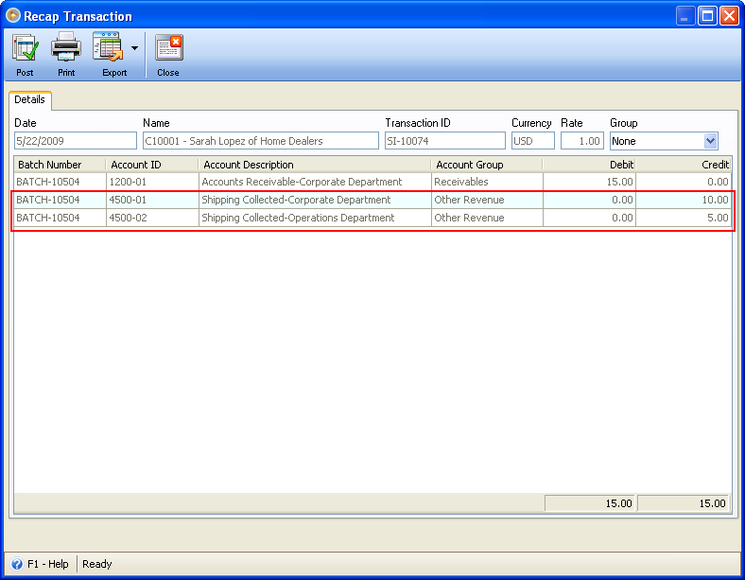Click the 15.00 debit cell in 1200-01 row
This screenshot has height=580, width=745.
coord(589,182)
